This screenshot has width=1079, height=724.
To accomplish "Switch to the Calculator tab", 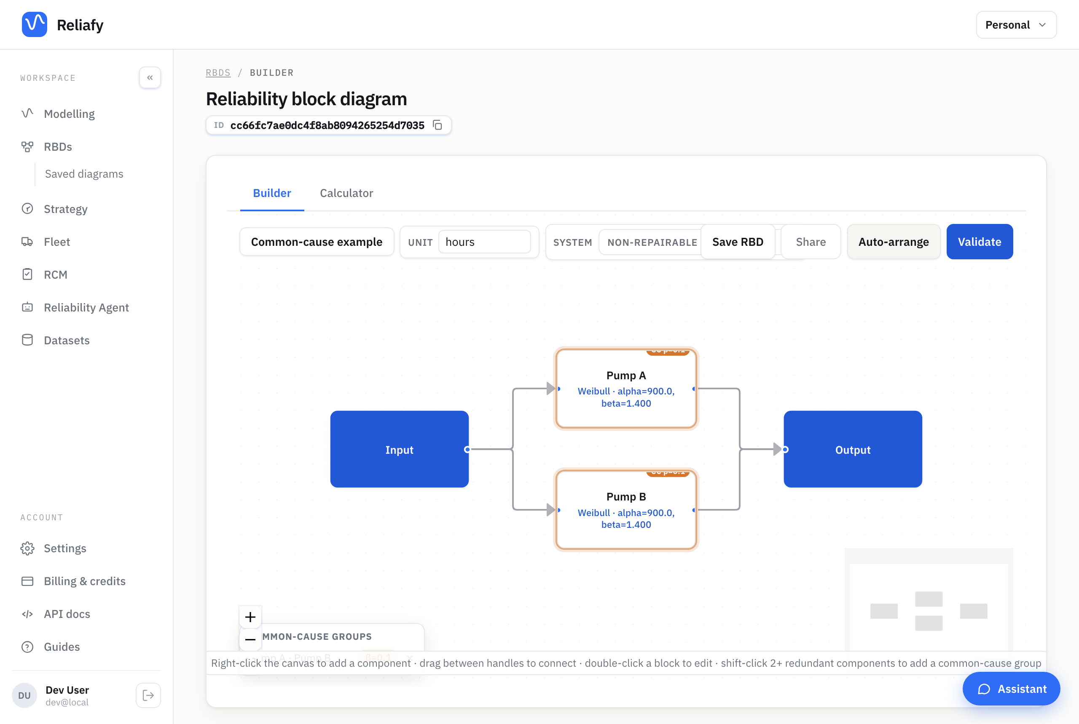I will [346, 193].
